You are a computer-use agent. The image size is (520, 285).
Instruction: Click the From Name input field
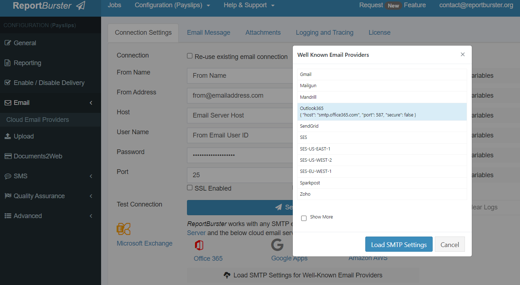[x=240, y=76]
